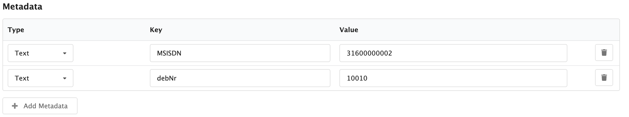This screenshot has width=629, height=117.
Task: Click the Text label in debNr row
Action: [x=22, y=78]
